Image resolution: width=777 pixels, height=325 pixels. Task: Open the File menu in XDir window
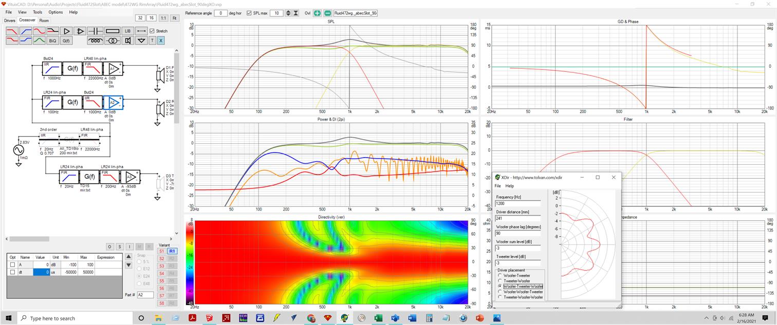click(497, 186)
